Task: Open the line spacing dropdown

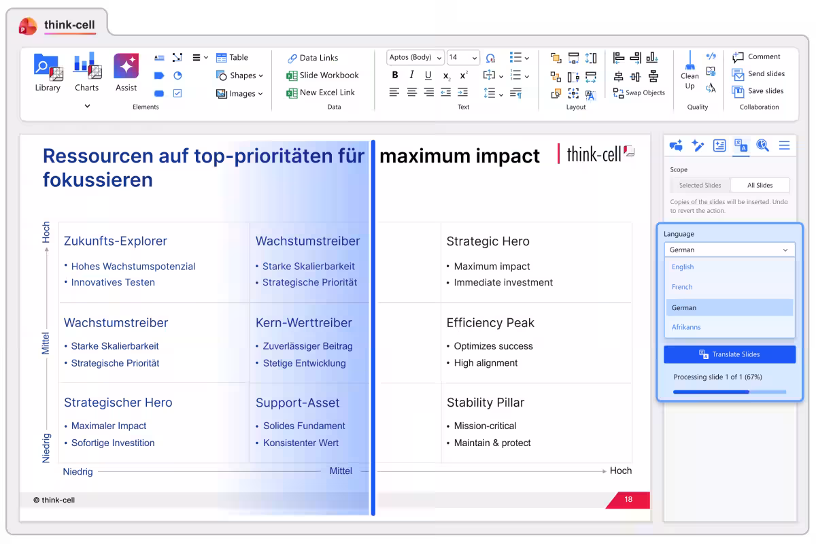Action: (493, 93)
